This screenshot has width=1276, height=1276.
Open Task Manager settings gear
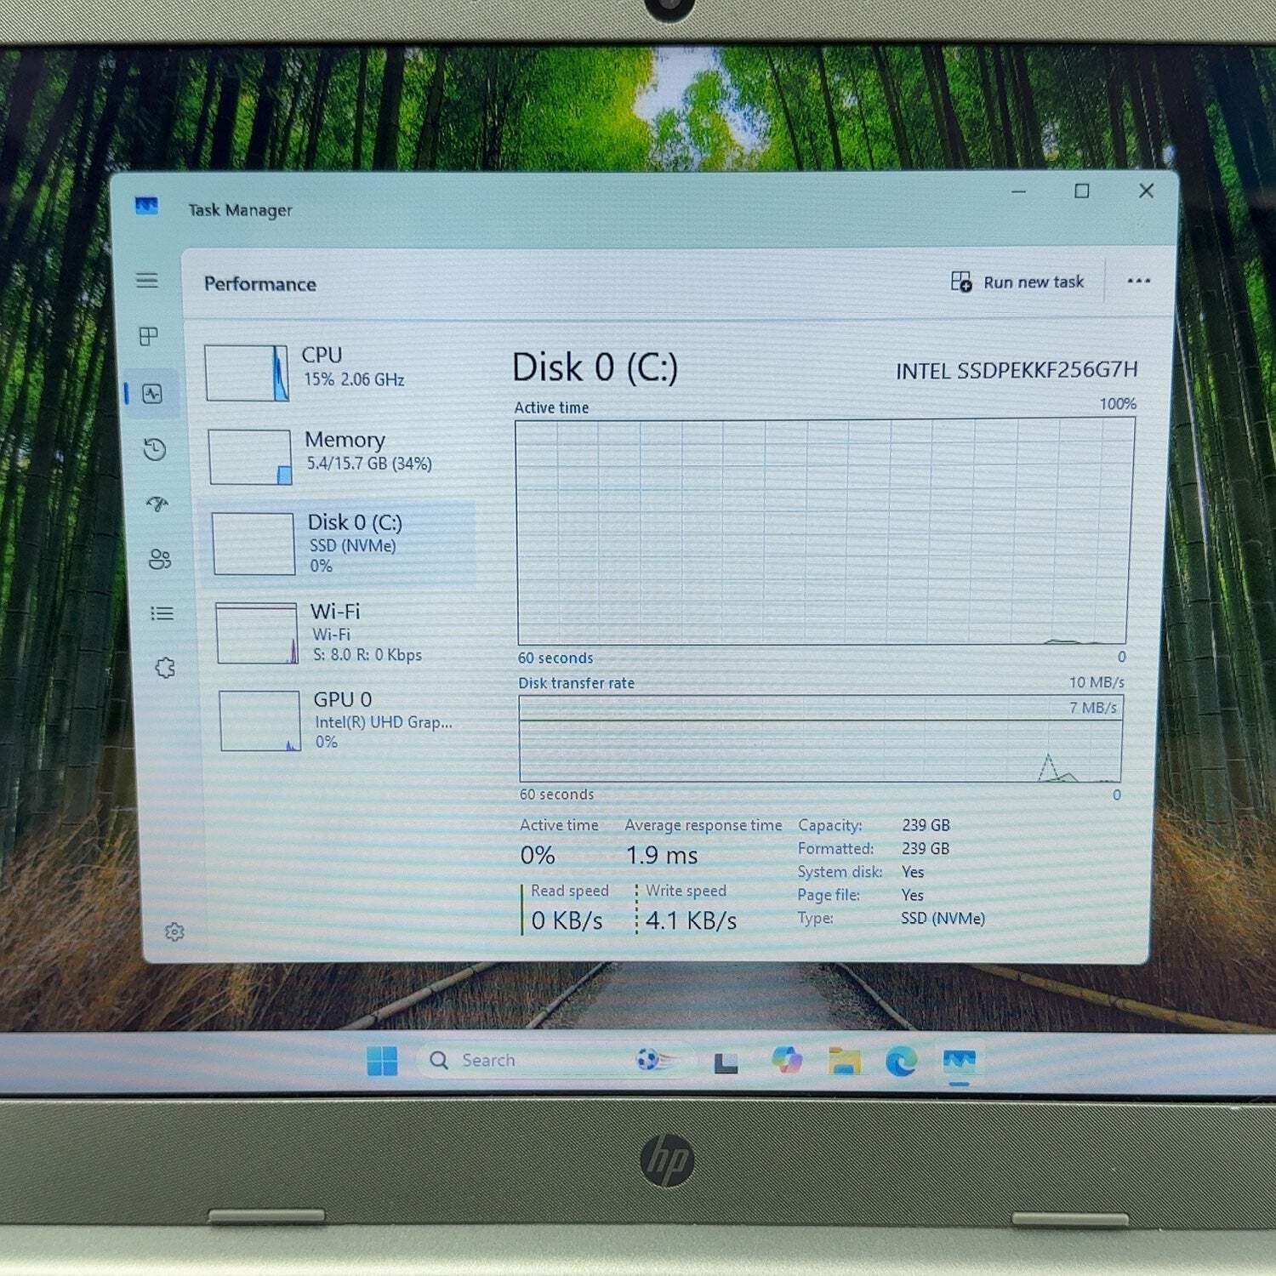pyautogui.click(x=174, y=932)
